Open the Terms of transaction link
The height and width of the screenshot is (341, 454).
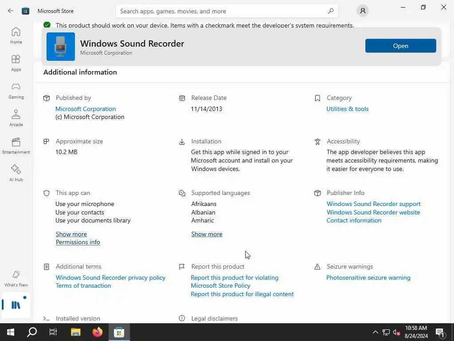pyautogui.click(x=83, y=285)
